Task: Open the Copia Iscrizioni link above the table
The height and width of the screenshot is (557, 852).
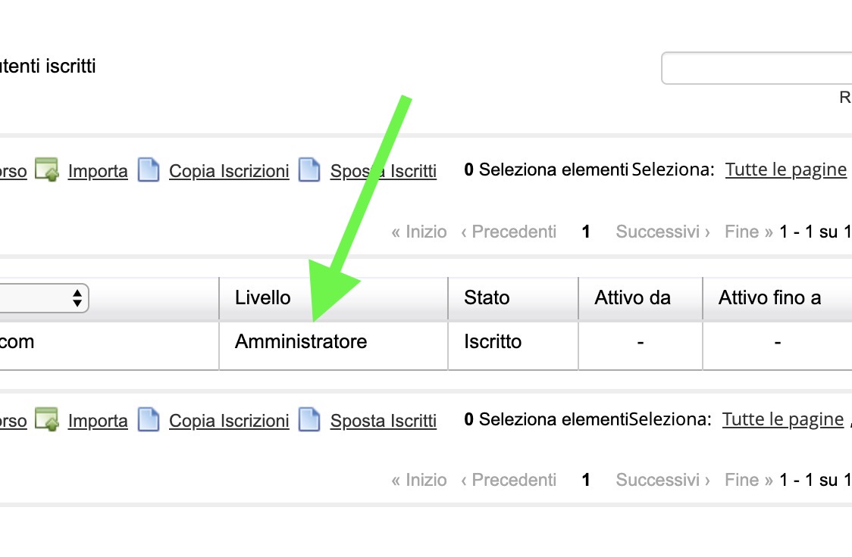Action: (229, 171)
